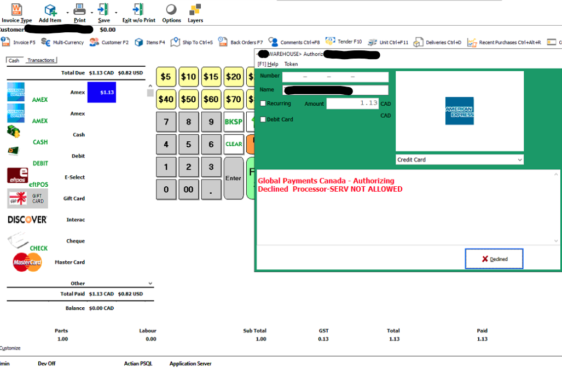
Task: Open the Options icon
Action: pos(171,13)
